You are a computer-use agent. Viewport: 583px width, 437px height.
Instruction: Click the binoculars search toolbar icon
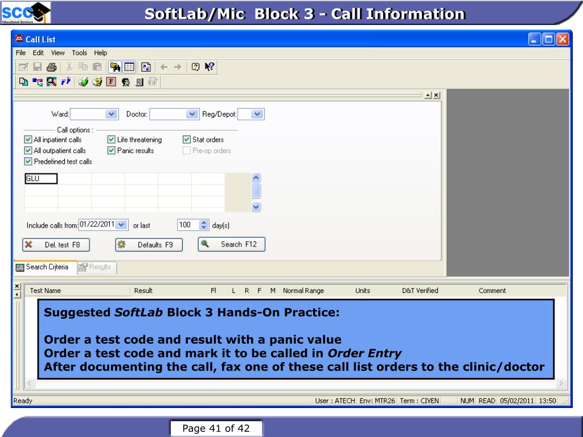[x=115, y=67]
